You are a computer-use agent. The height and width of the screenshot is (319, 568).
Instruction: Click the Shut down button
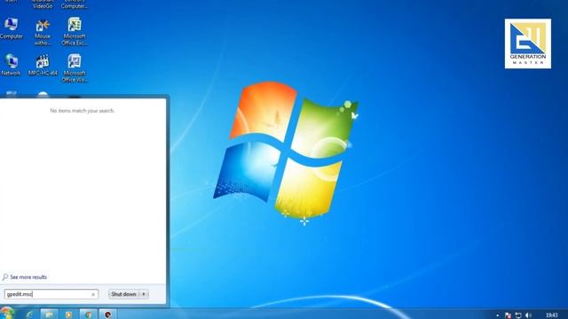pos(123,294)
